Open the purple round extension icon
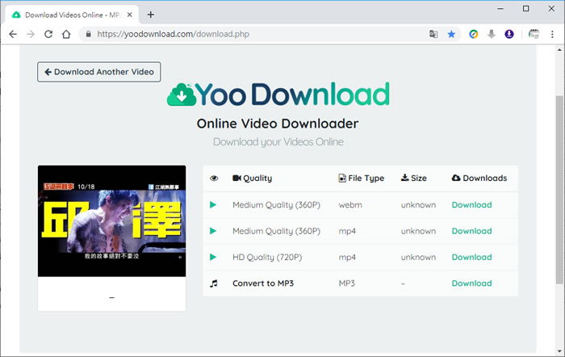The height and width of the screenshot is (357, 565). (x=508, y=34)
